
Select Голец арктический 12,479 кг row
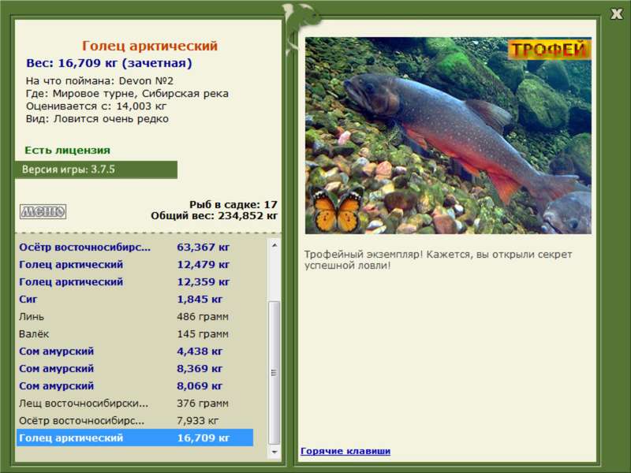[x=135, y=265]
